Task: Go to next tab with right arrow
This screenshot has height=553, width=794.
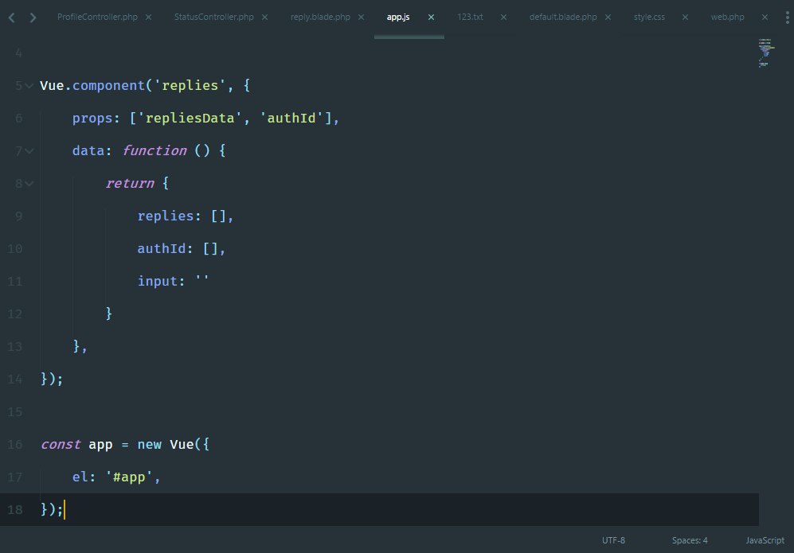Action: [x=33, y=18]
